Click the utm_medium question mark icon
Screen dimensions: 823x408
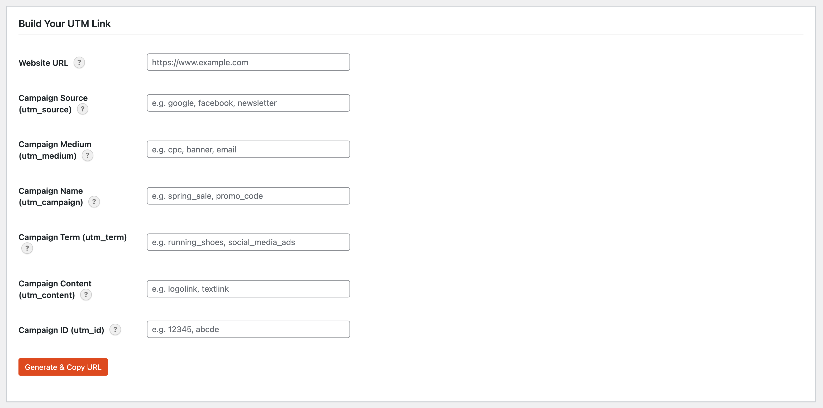pyautogui.click(x=88, y=156)
